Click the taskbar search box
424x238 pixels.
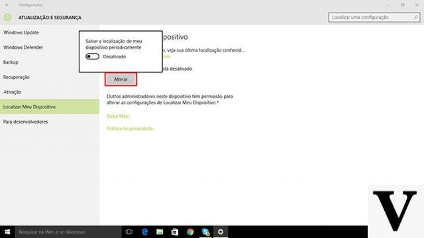click(x=68, y=232)
